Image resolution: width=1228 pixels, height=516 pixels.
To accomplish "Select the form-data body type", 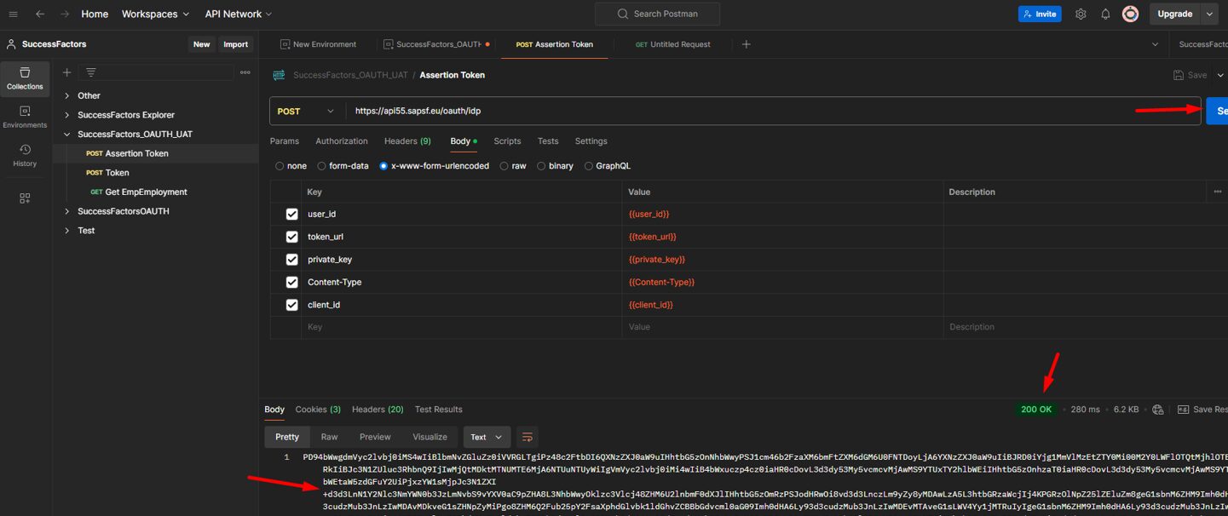I will [321, 166].
